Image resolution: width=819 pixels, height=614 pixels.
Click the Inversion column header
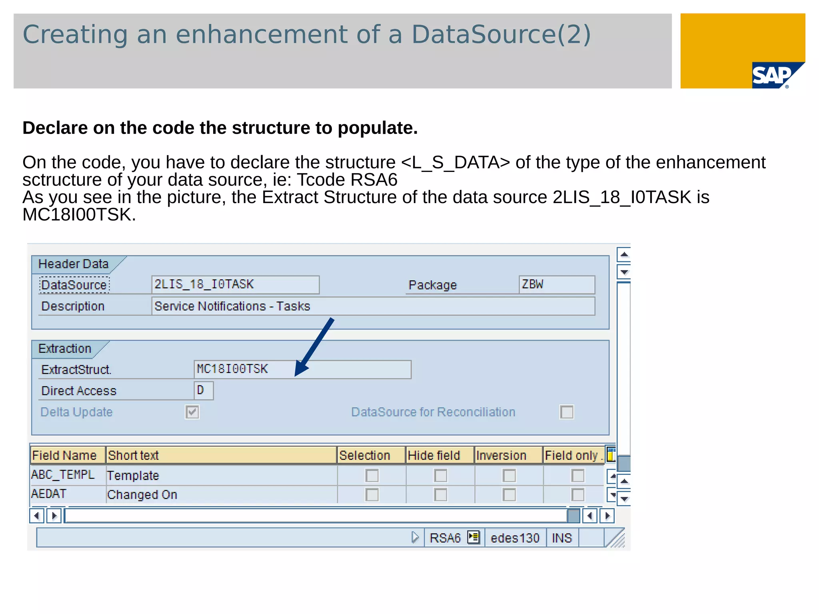point(509,455)
